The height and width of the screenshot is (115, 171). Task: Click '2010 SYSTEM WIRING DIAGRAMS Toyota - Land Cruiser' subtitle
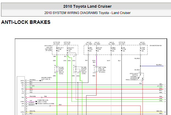87,13
